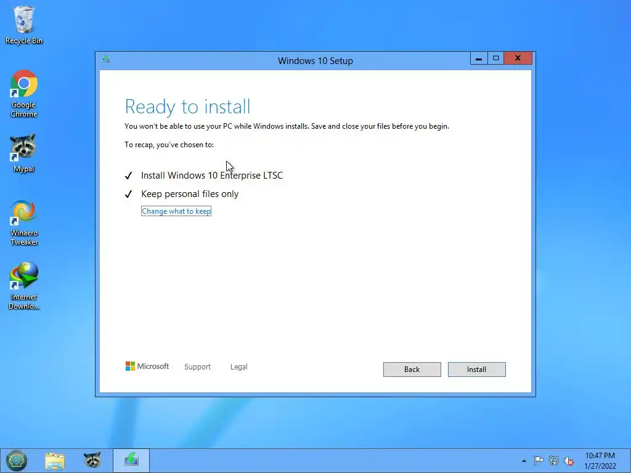Click the Change what to keep link
The image size is (631, 473).
[x=176, y=211]
